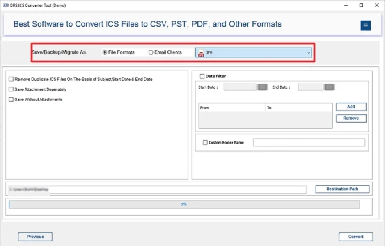
Task: Click the To column header
Action: click(298, 108)
